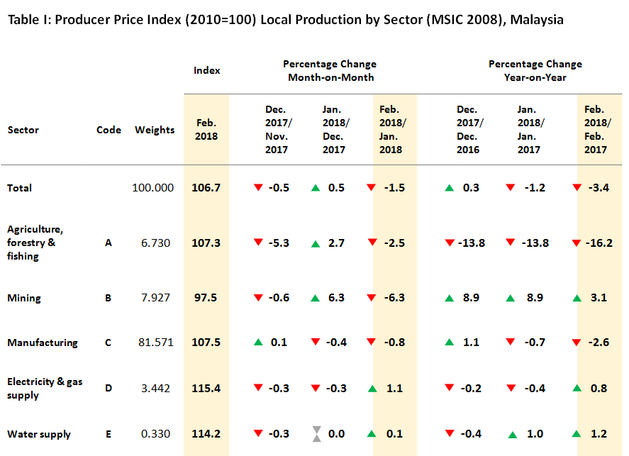The height and width of the screenshot is (456, 629).
Task: Click the green up arrow beside Mining 6.3
Action: pyautogui.click(x=316, y=299)
